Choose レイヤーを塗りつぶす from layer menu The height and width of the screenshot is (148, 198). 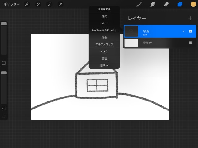(x=104, y=30)
